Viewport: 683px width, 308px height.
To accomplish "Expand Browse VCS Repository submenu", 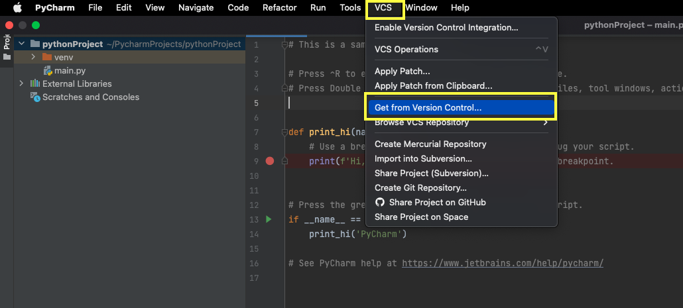I will pos(462,123).
